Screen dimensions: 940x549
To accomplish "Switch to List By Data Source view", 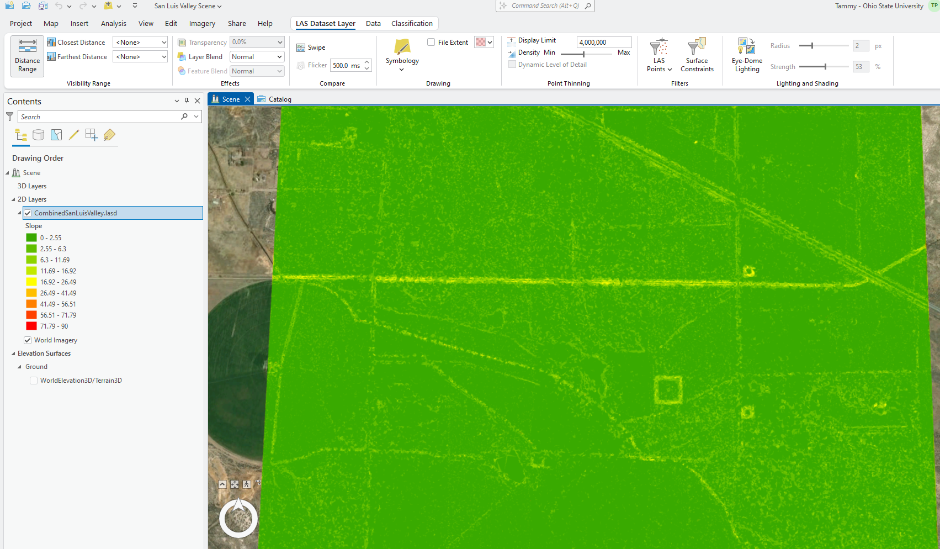I will (x=39, y=135).
